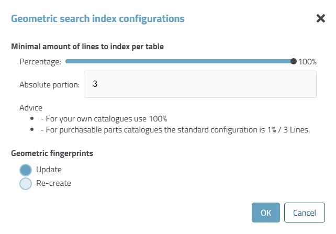Viewport: 336px width, 234px height.
Task: Select the Update fingerprints radio button
Action: click(x=26, y=170)
